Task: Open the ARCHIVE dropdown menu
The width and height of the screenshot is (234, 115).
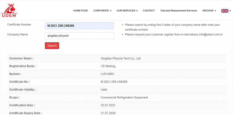Action: [209, 11]
